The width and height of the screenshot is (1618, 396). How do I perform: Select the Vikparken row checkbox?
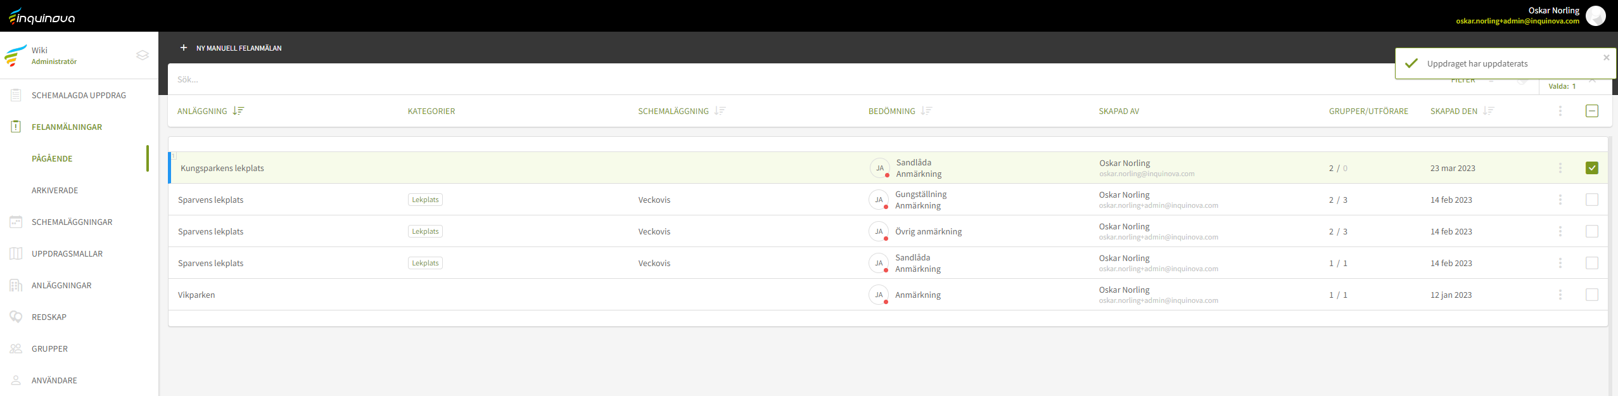1591,295
